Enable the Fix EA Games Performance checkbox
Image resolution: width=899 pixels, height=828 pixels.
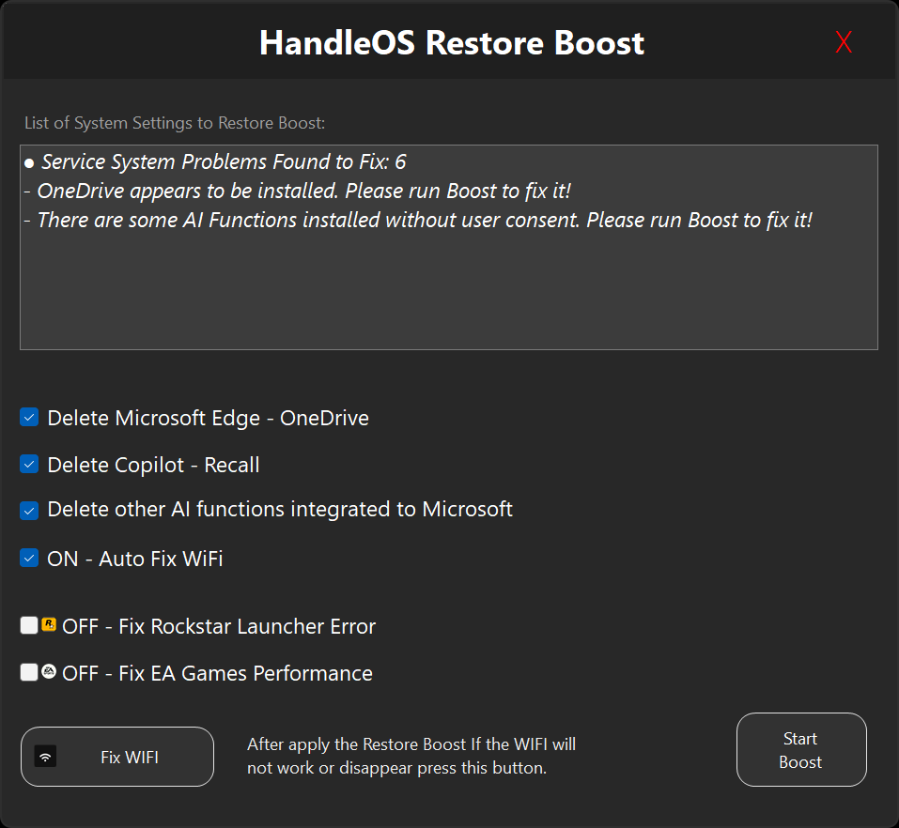click(29, 672)
